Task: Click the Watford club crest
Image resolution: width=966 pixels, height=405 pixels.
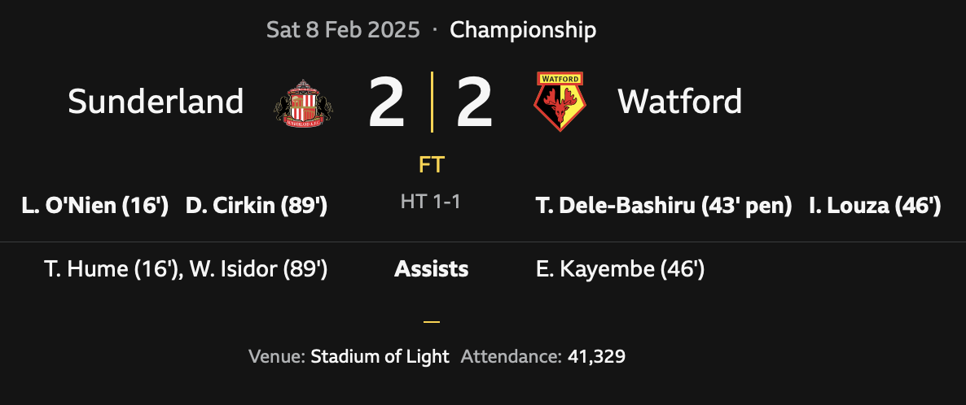Action: coord(560,102)
